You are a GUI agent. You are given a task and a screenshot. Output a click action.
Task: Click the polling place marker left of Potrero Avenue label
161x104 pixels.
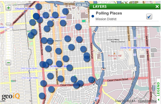tap(83, 49)
